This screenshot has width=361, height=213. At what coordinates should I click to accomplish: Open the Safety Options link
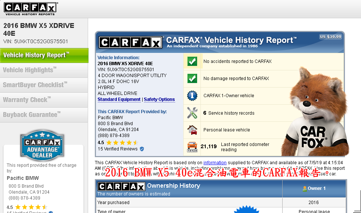coord(159,99)
